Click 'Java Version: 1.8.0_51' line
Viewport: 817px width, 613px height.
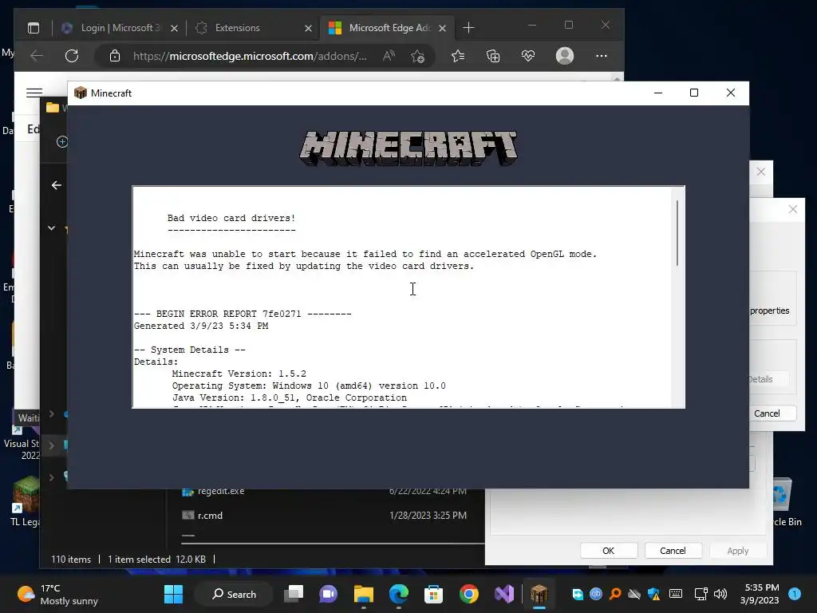click(289, 397)
